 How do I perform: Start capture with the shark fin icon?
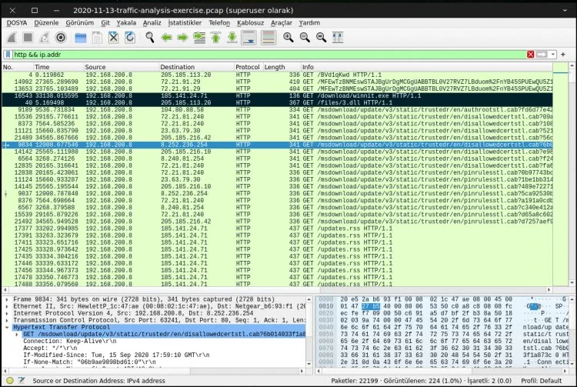(x=12, y=38)
